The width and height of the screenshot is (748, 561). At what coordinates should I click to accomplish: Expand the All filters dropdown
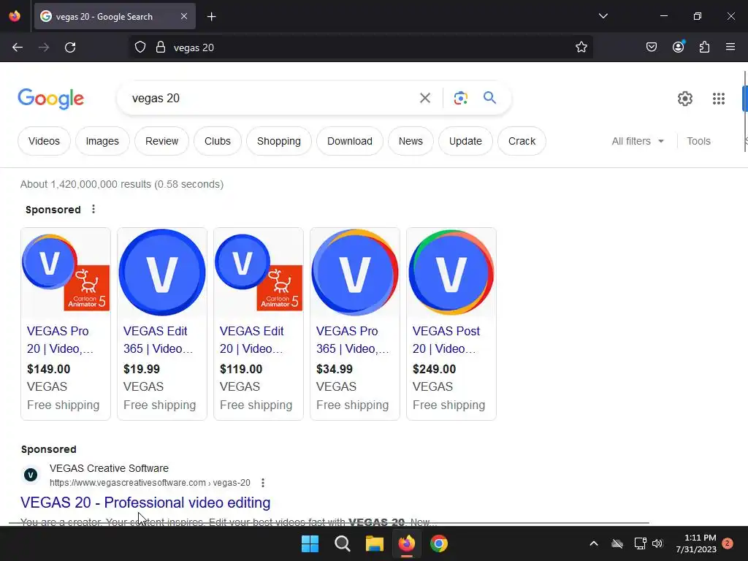click(638, 141)
